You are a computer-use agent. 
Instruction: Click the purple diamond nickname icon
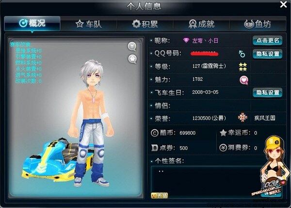(x=186, y=40)
